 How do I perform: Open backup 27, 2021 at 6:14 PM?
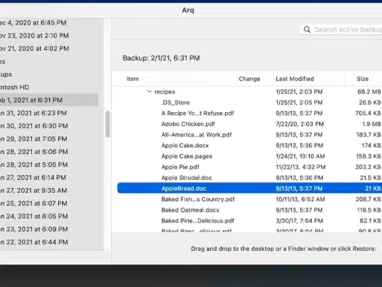pyautogui.click(x=33, y=178)
